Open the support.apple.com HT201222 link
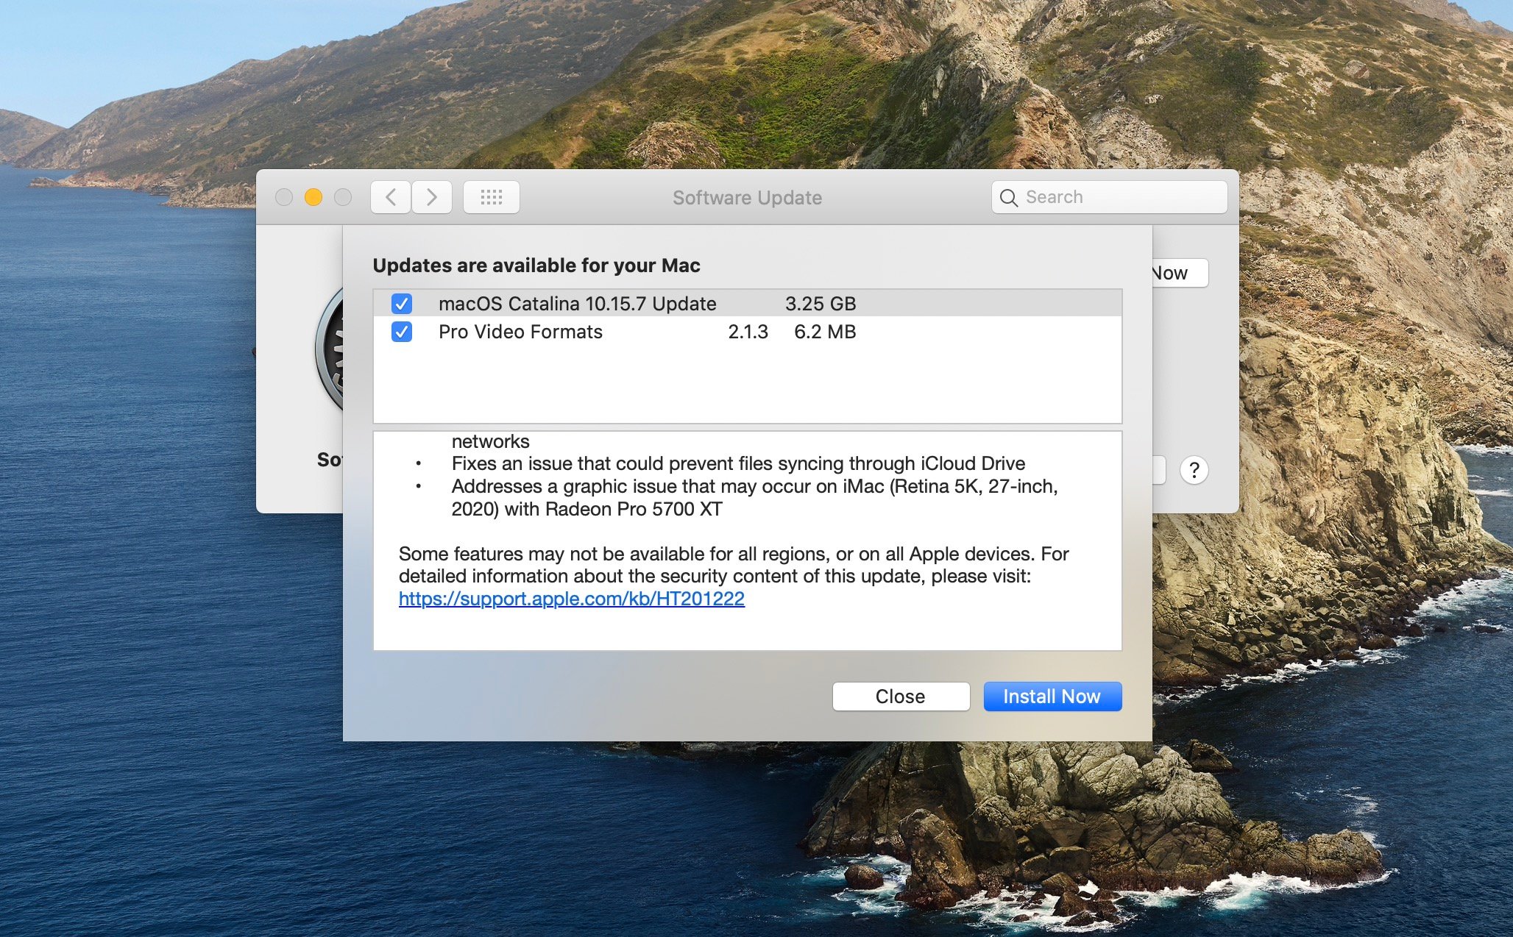Screen dimensions: 1513x937 (x=572, y=599)
